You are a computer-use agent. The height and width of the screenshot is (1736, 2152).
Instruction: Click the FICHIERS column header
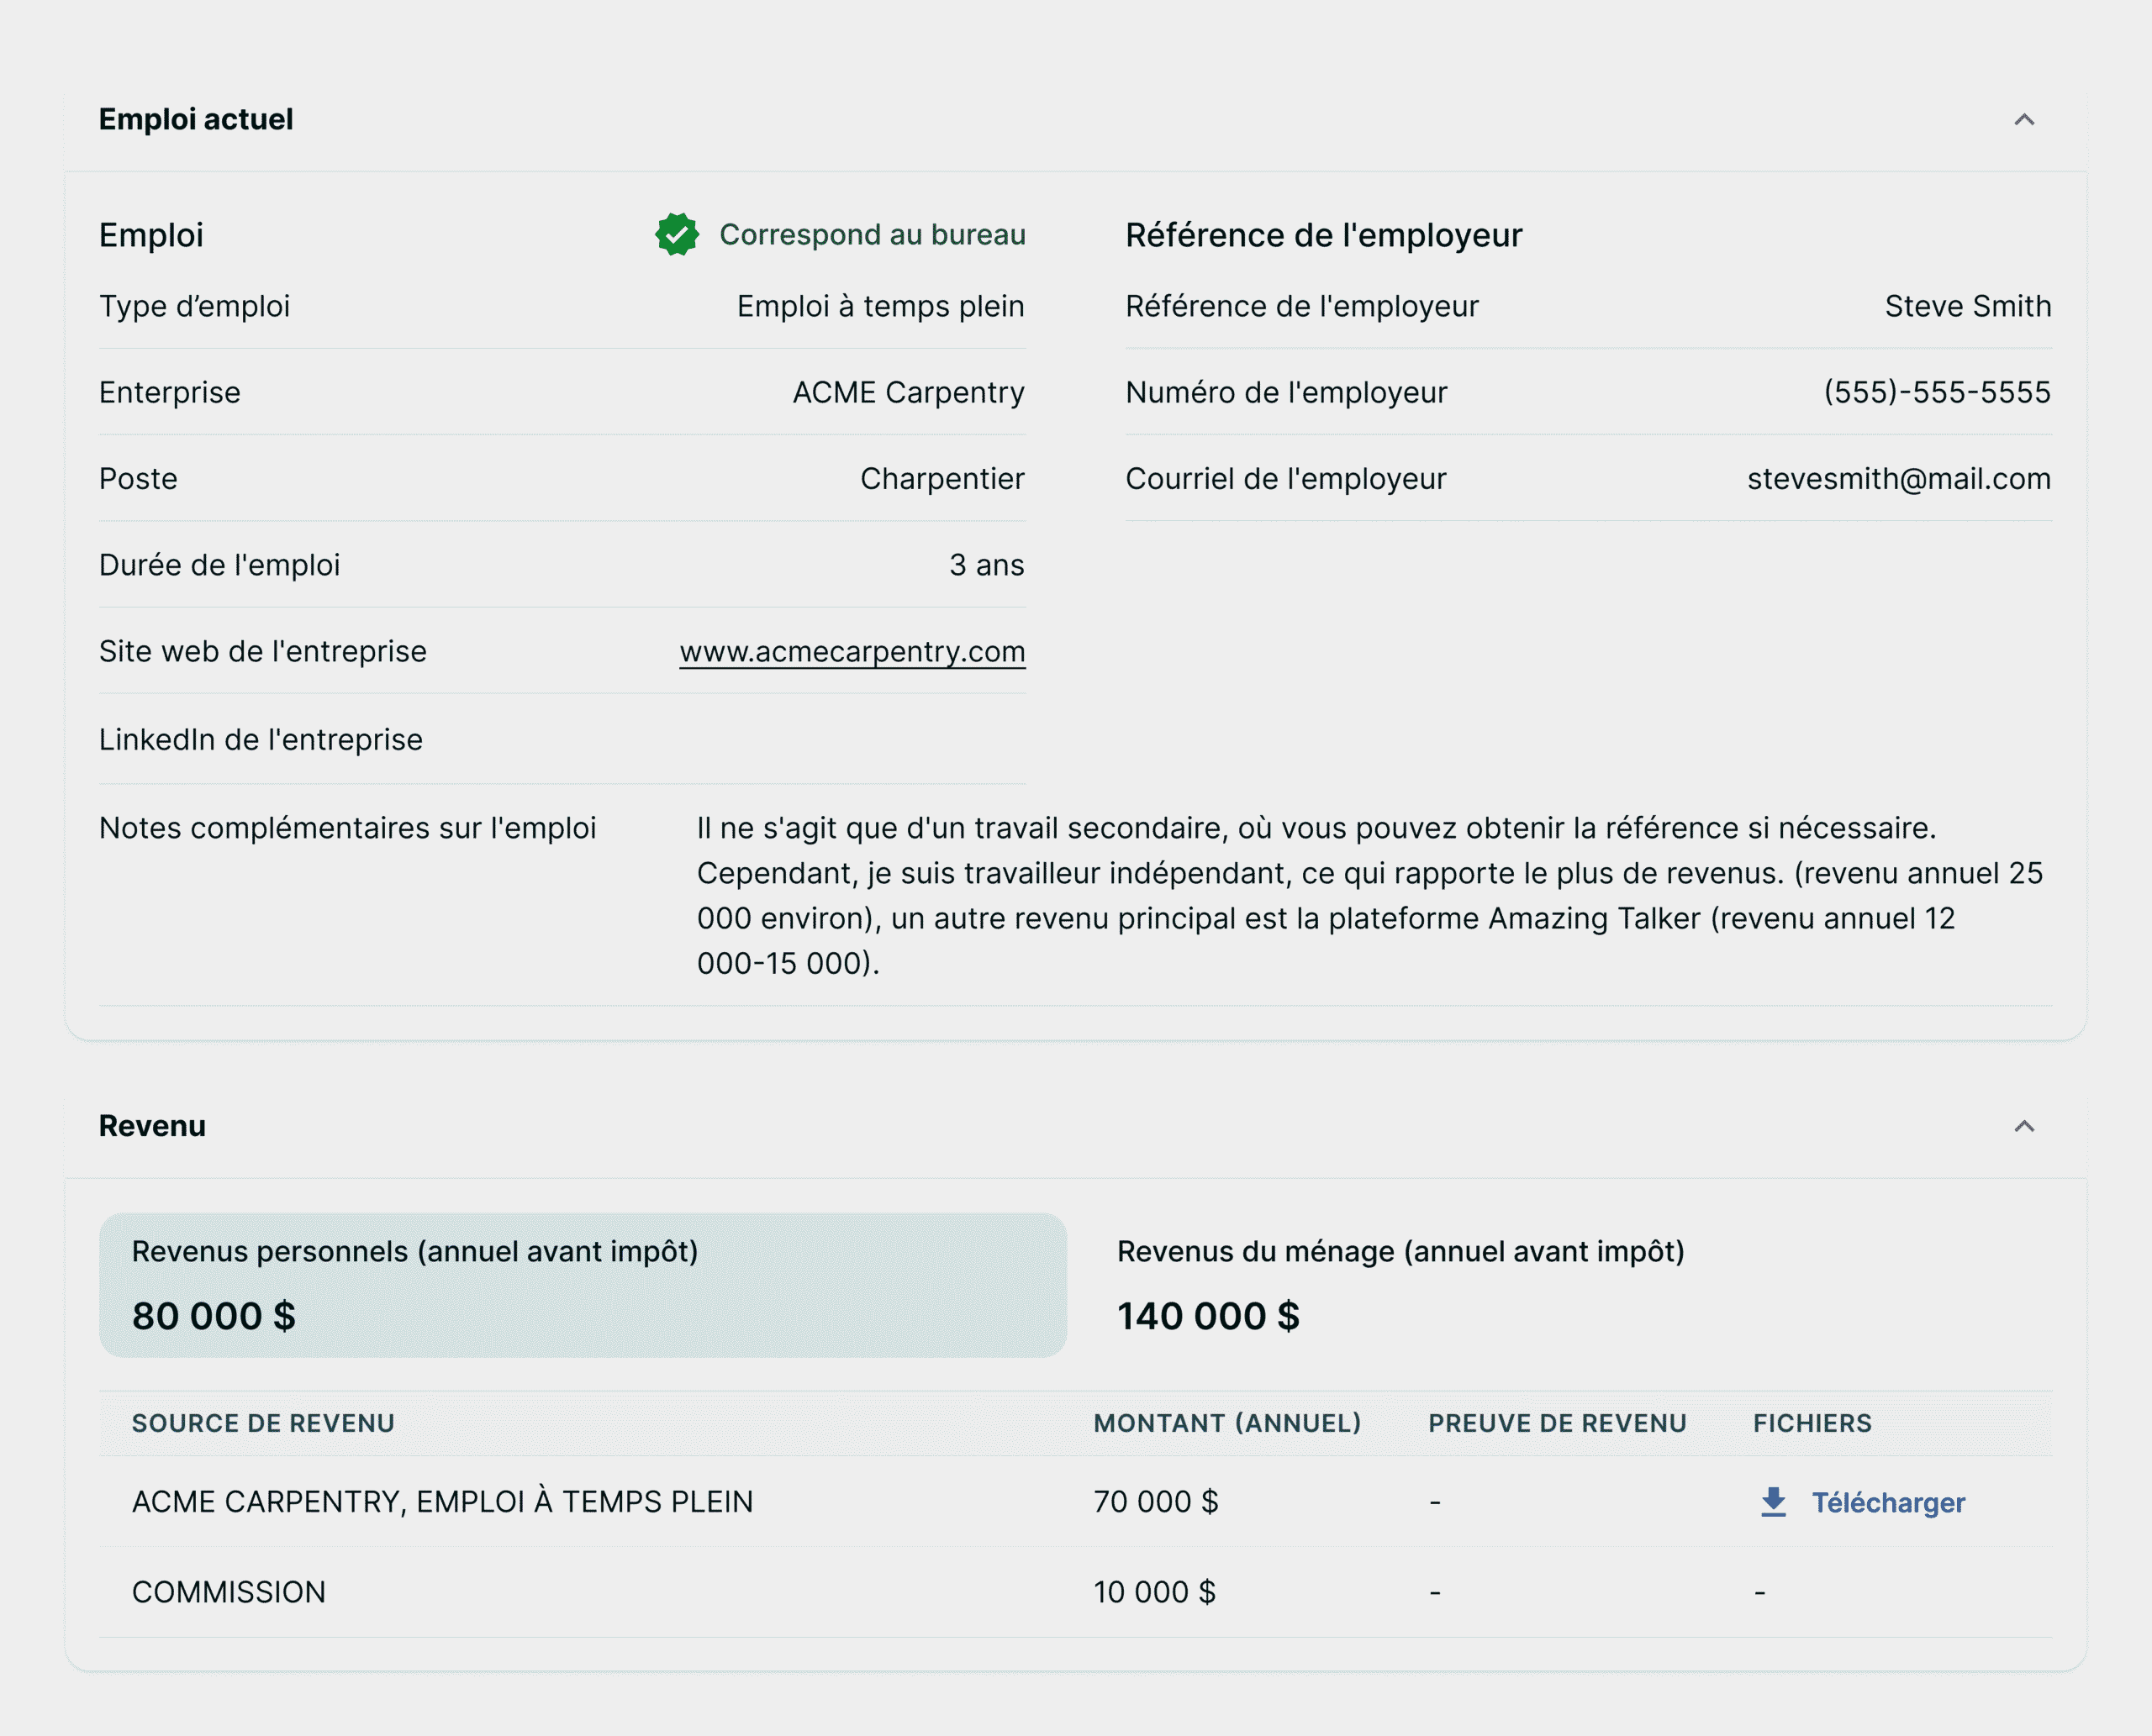click(1812, 1423)
